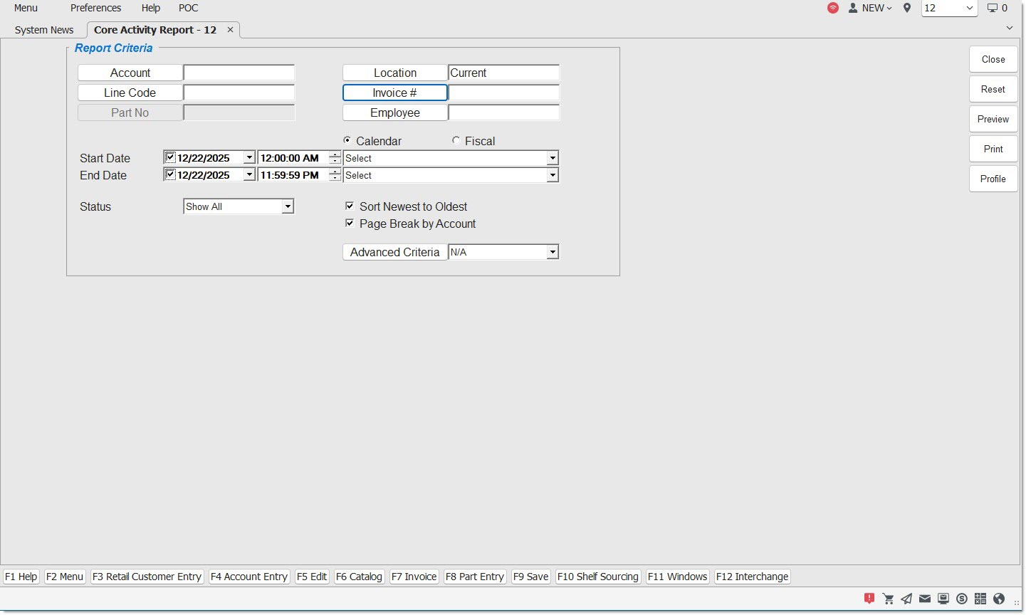1026x615 pixels.
Task: Disable Page Break by Account checkbox
Action: (350, 224)
